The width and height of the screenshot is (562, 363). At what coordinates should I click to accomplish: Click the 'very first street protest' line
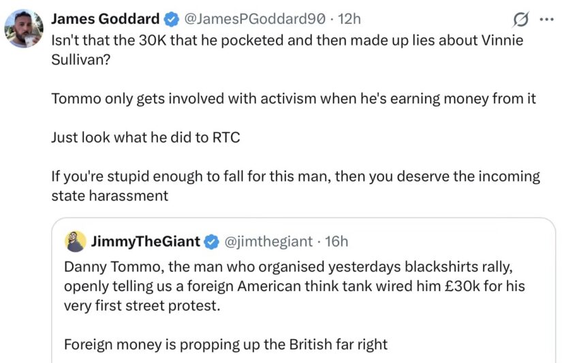[142, 305]
